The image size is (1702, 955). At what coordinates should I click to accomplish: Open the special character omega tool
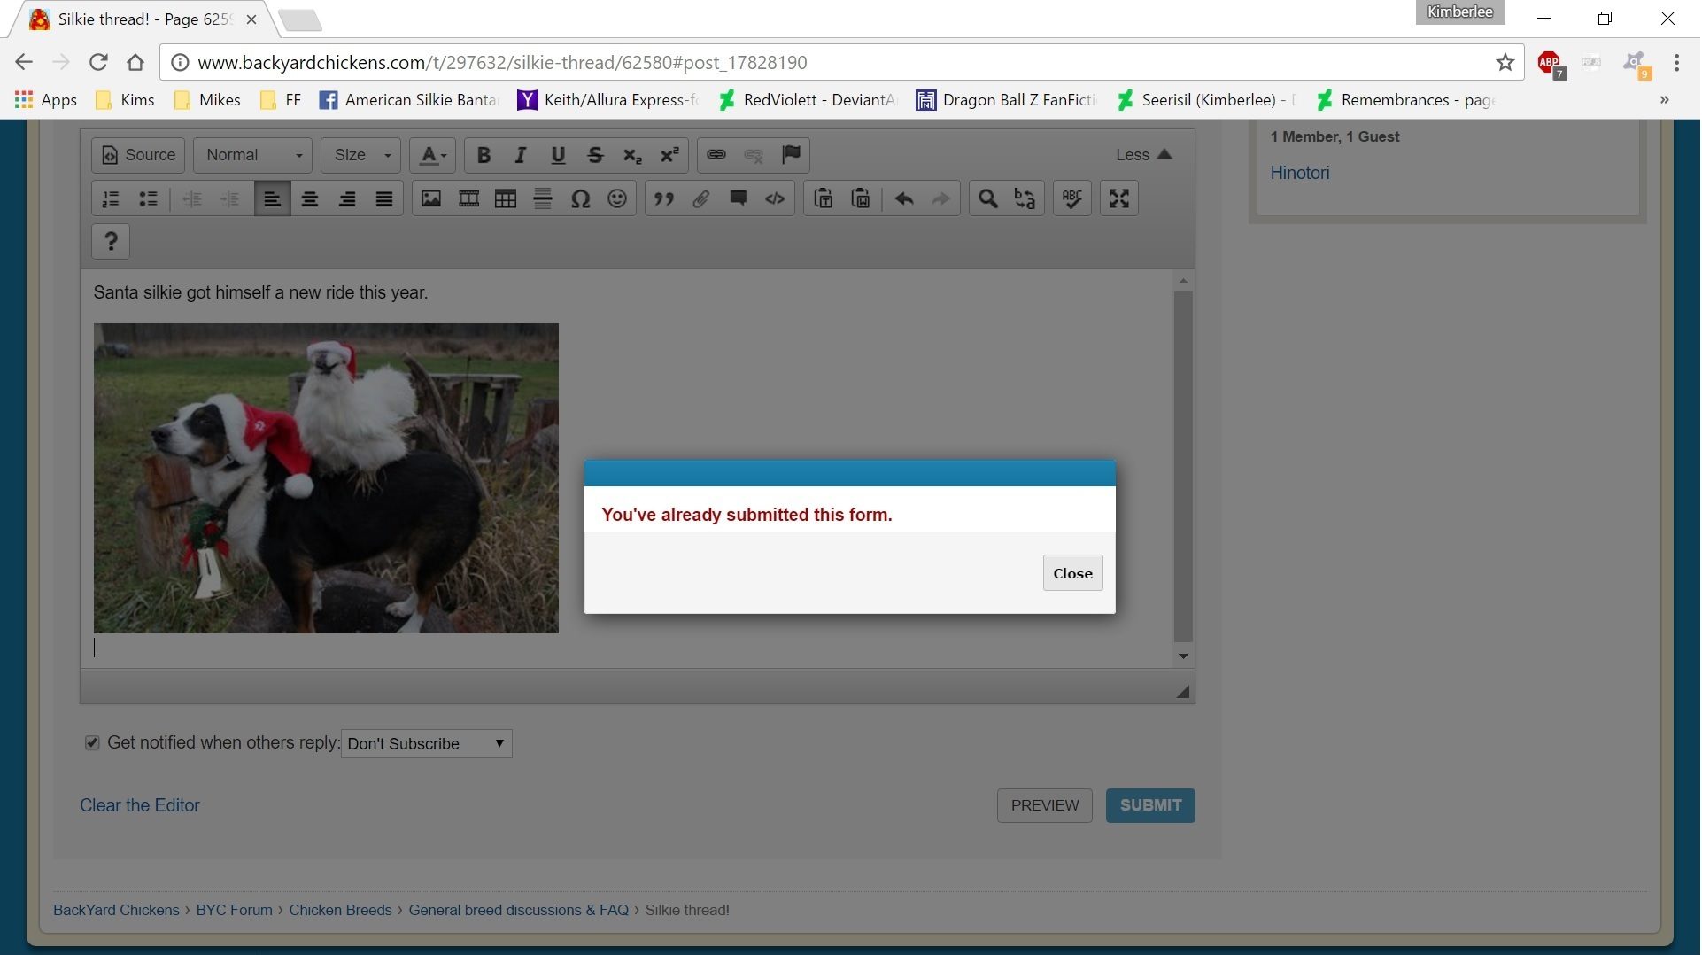point(580,198)
